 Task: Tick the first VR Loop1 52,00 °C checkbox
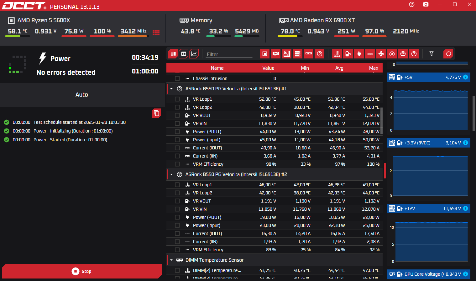(177, 99)
